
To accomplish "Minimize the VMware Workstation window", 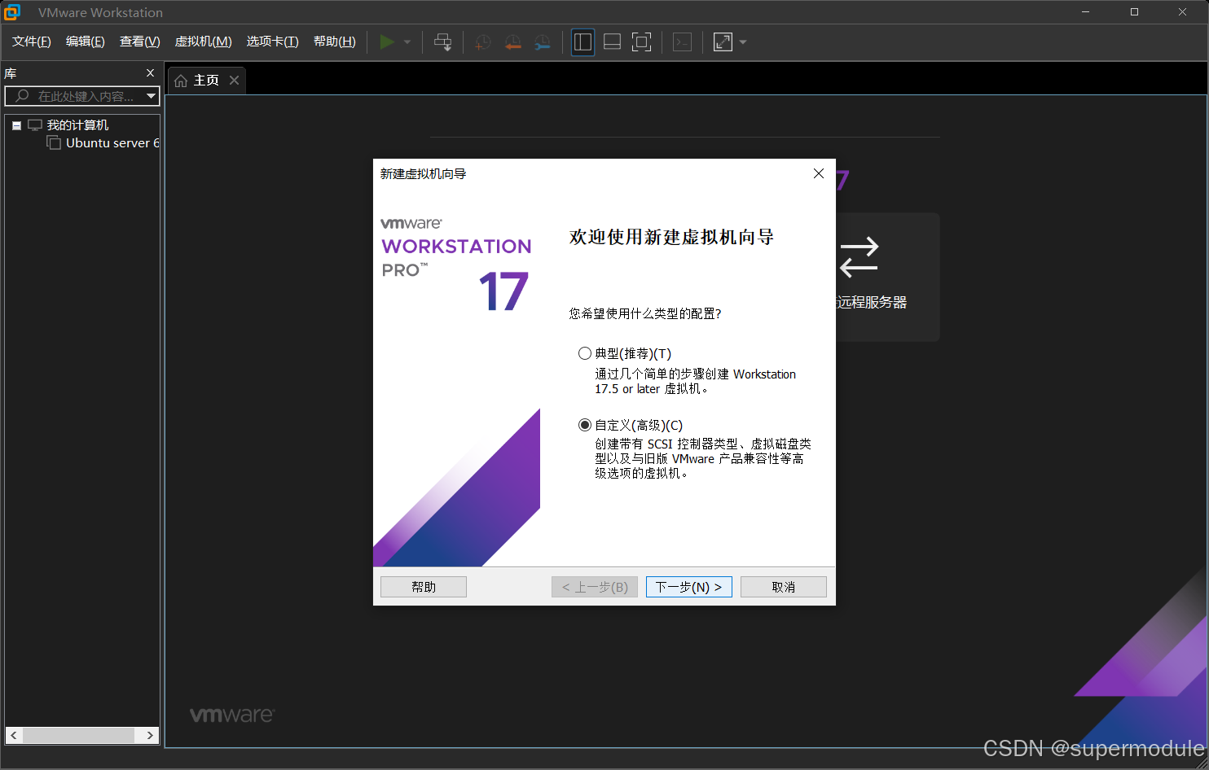I will coord(1086,12).
